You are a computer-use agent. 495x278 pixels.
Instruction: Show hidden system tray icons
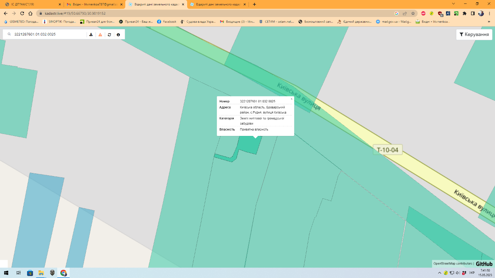point(439,273)
